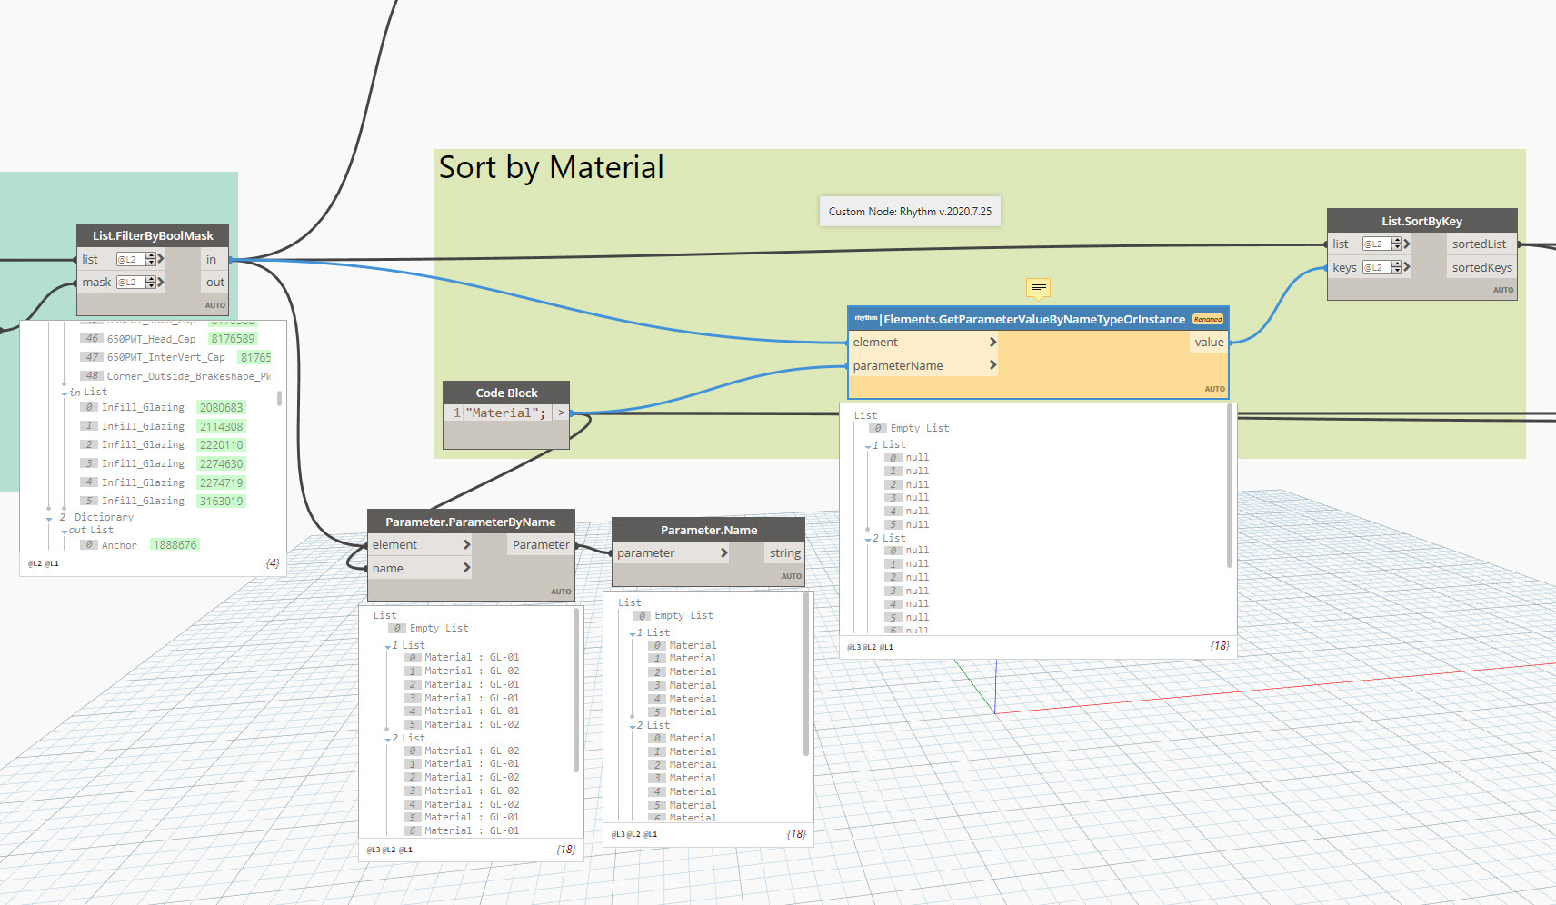Image resolution: width=1556 pixels, height=905 pixels.
Task: Click element ID 2080683 in FilterByBoolMask preview
Action: click(x=221, y=407)
